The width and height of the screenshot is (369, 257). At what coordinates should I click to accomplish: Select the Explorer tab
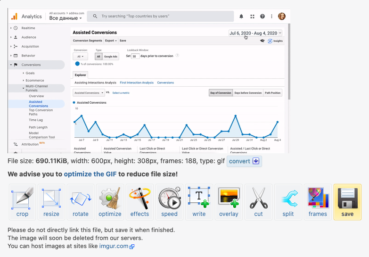pos(81,75)
